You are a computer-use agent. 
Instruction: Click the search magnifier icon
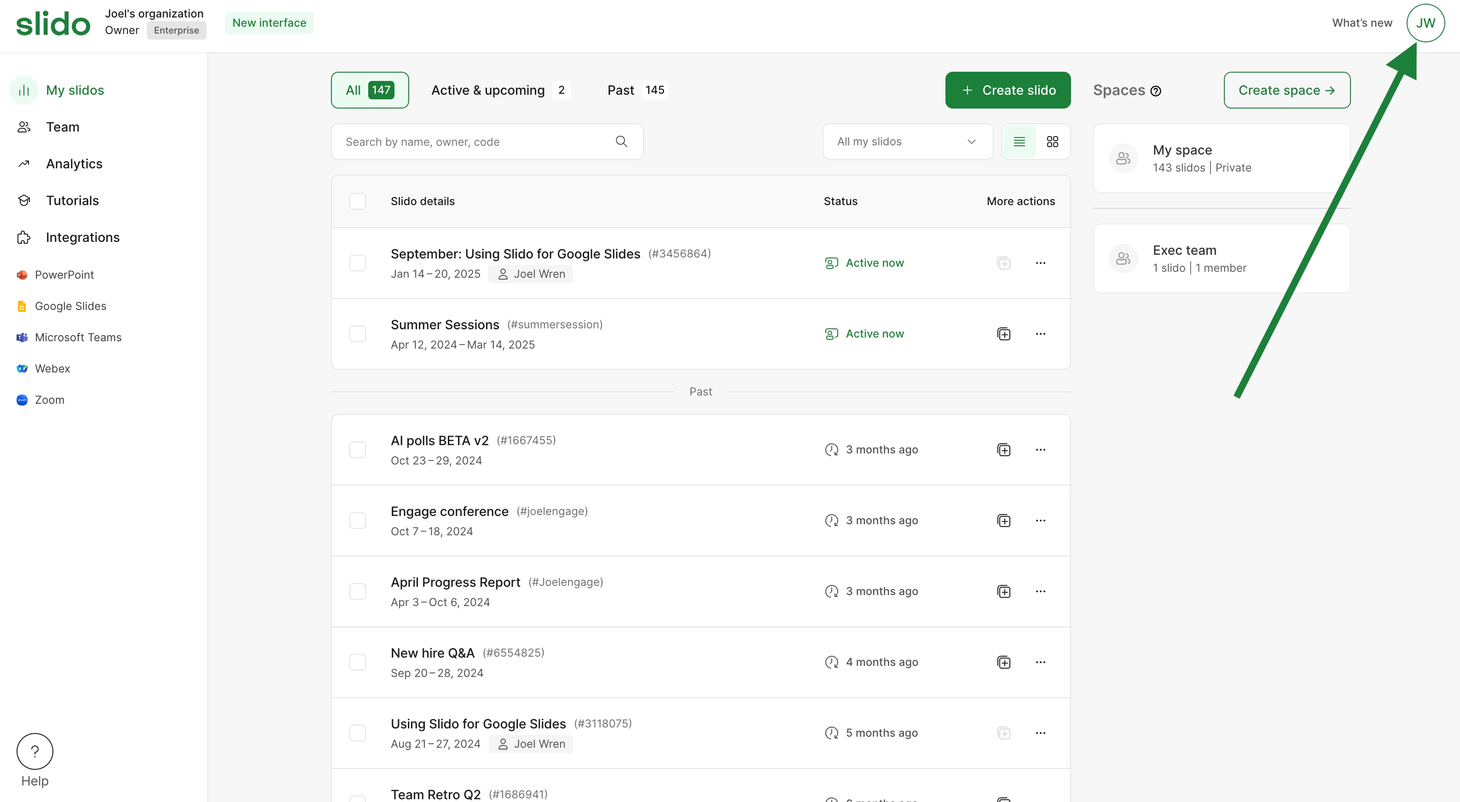coord(621,142)
